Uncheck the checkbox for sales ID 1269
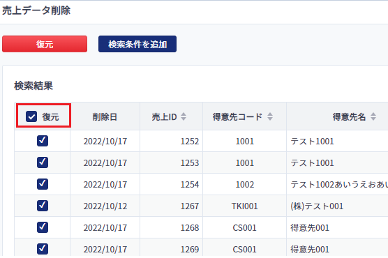This screenshot has height=258, width=388. (x=43, y=249)
